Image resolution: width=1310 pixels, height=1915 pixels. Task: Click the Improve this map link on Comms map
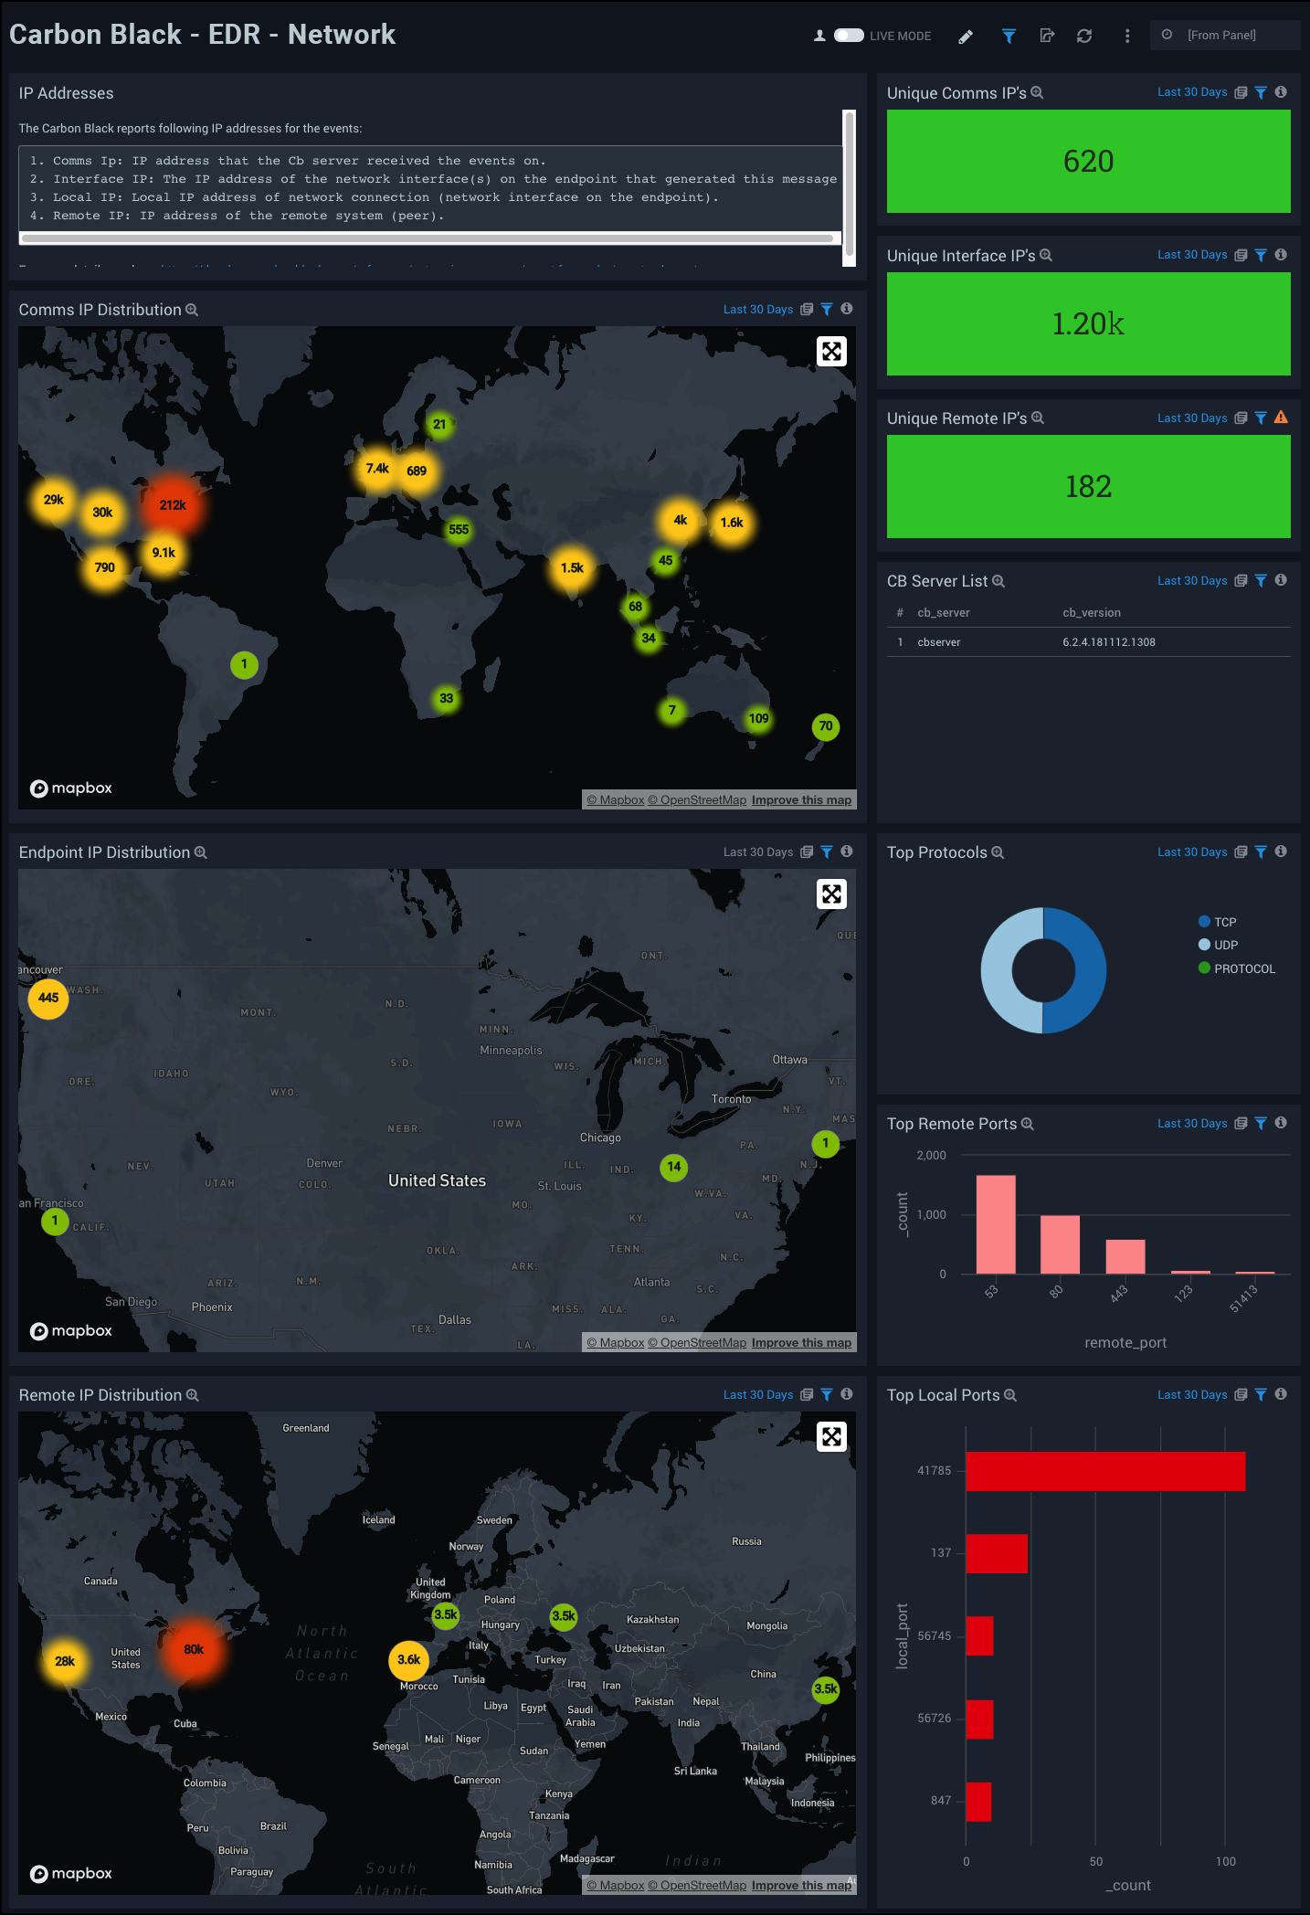tap(801, 800)
